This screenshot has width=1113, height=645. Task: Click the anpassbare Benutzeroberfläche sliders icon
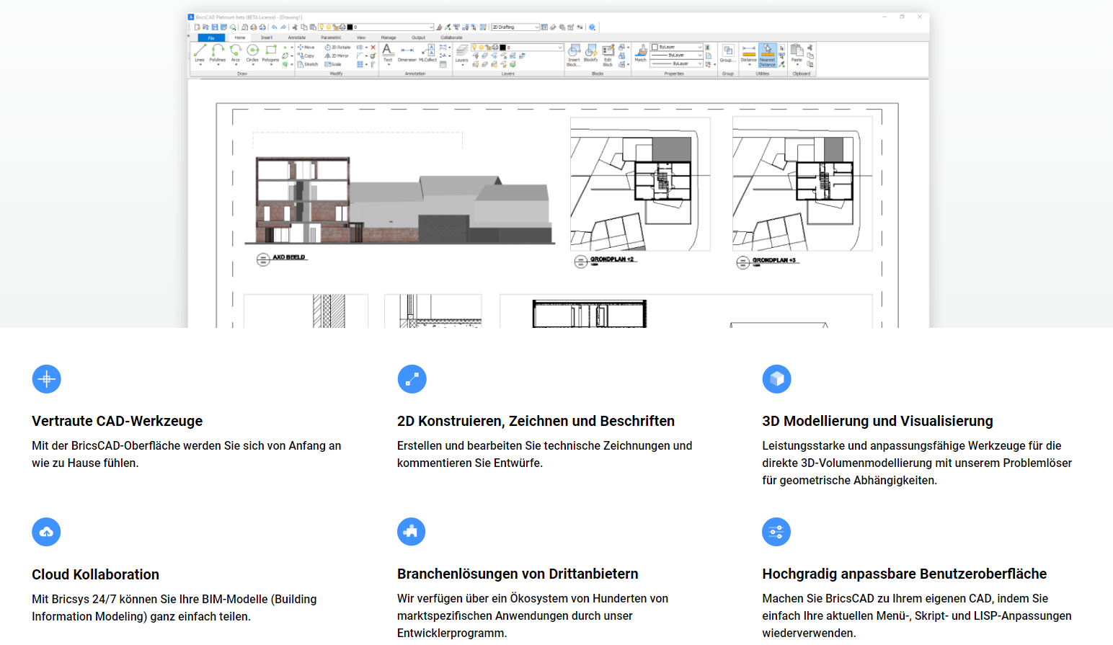coord(776,532)
